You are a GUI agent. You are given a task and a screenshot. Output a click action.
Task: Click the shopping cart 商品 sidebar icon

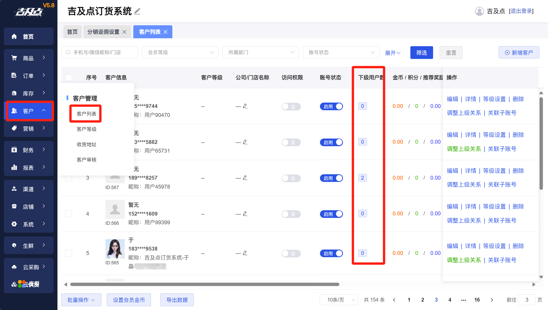(14, 58)
